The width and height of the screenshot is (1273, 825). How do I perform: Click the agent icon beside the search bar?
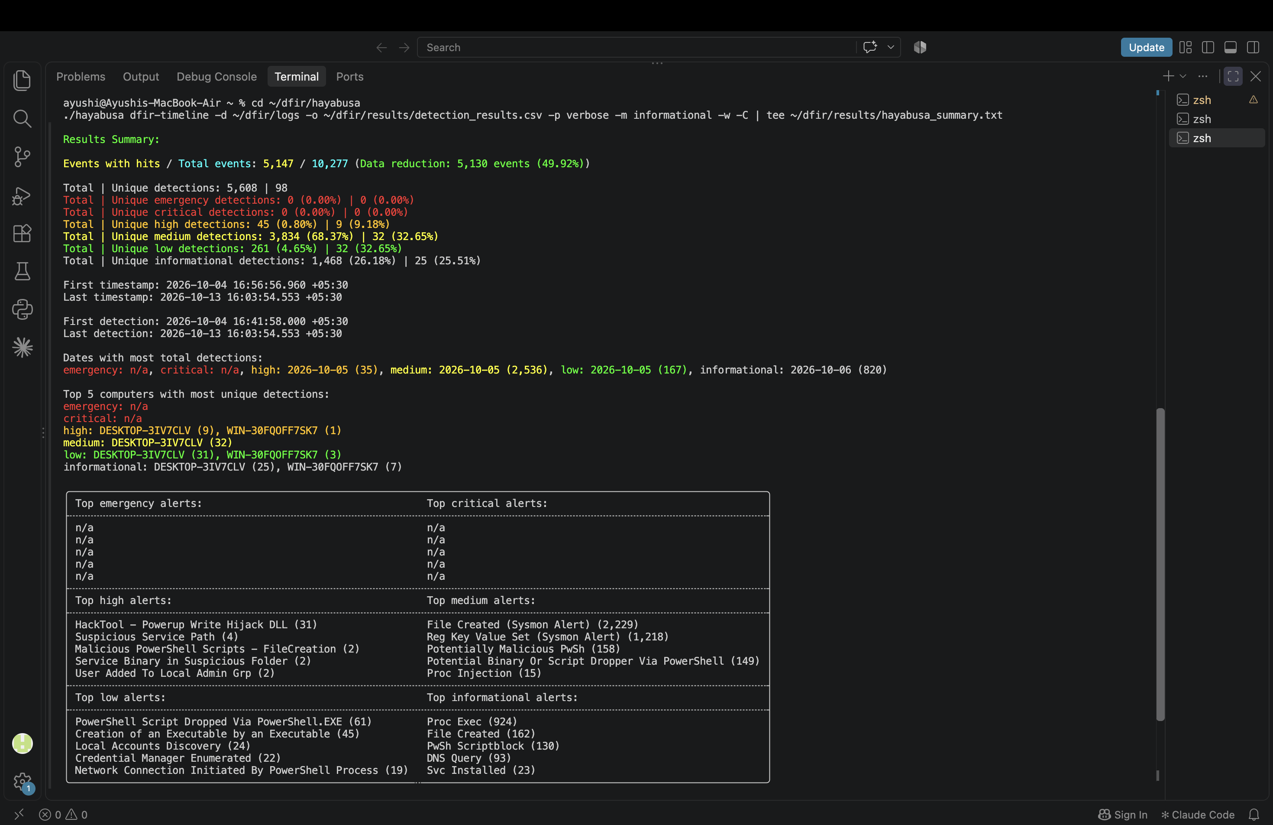(x=920, y=47)
